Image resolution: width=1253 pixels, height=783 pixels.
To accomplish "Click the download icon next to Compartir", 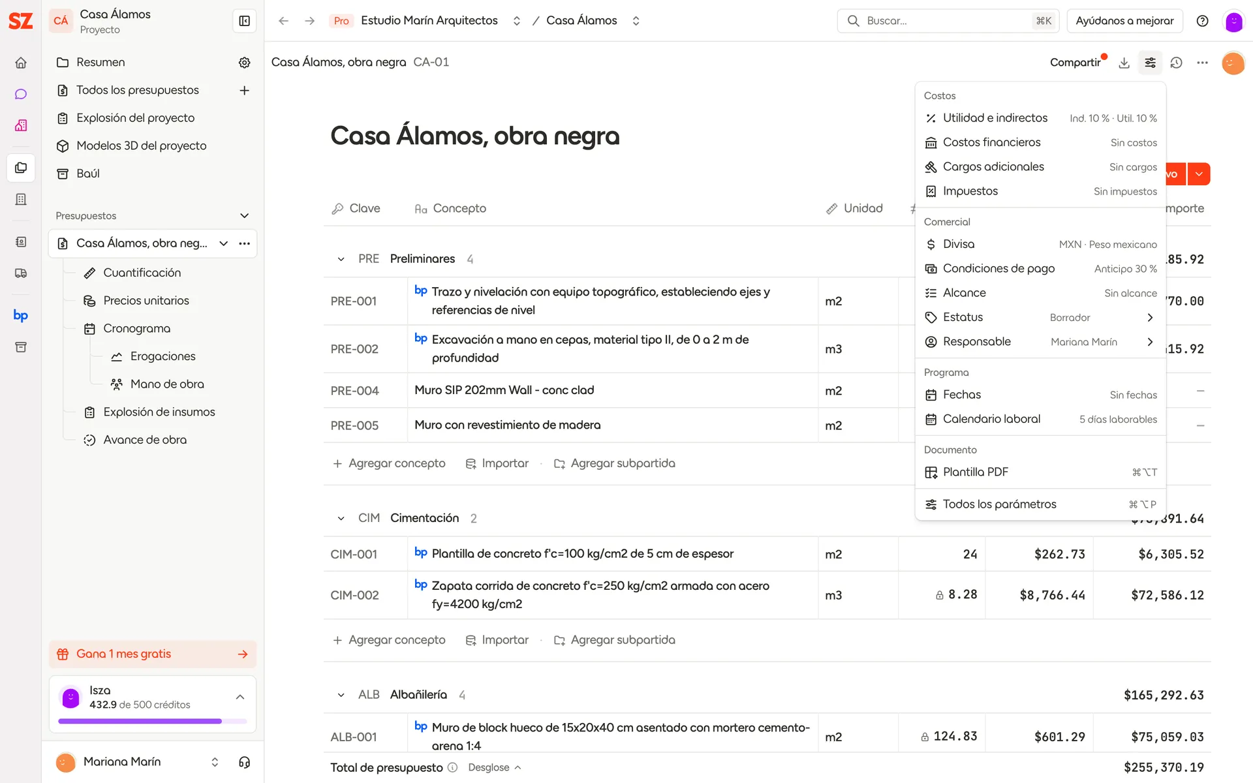I will coord(1124,63).
